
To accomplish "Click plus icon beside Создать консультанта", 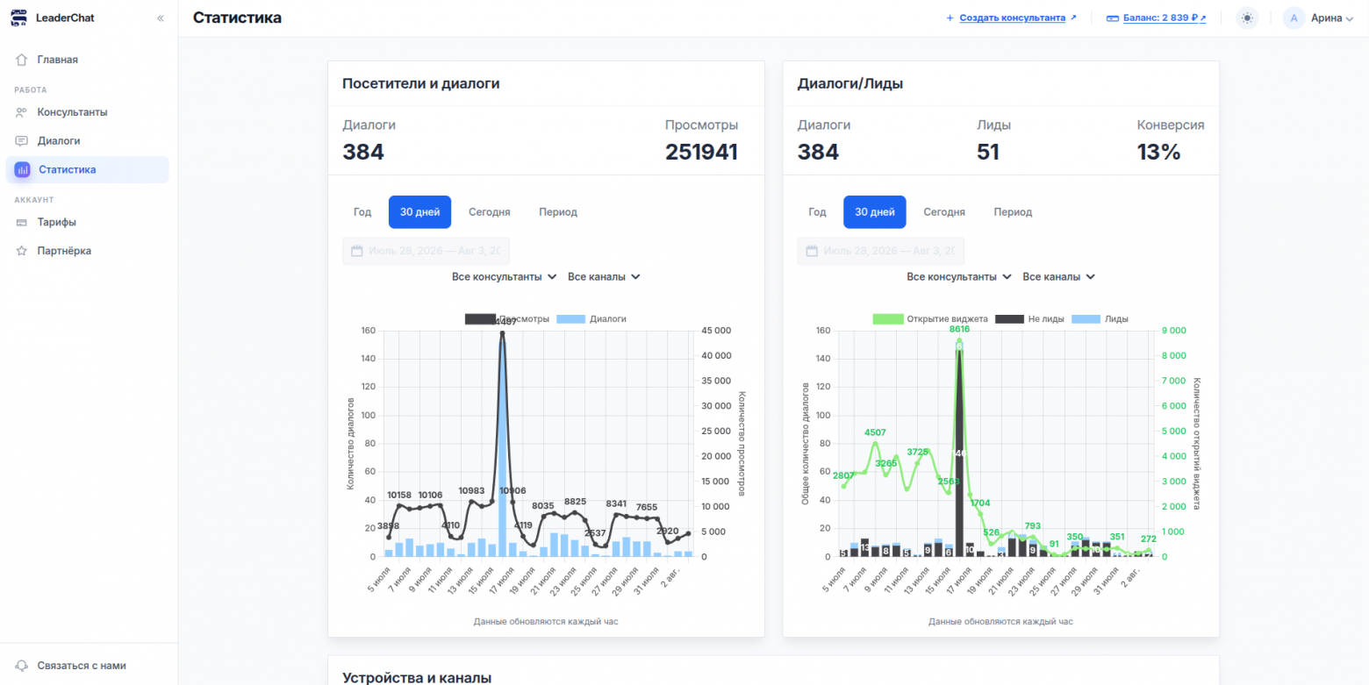I will pyautogui.click(x=950, y=18).
